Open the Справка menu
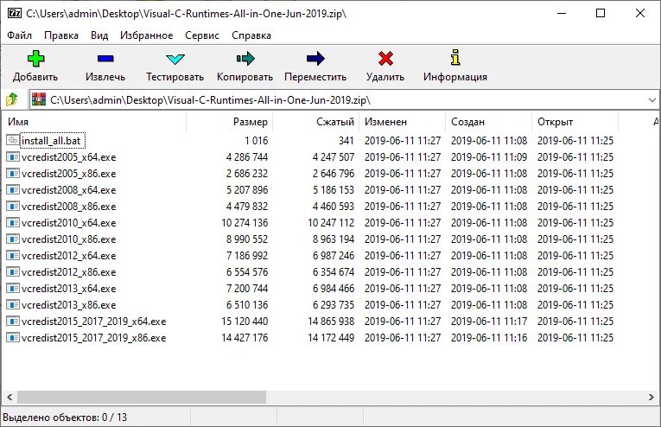 pos(251,35)
